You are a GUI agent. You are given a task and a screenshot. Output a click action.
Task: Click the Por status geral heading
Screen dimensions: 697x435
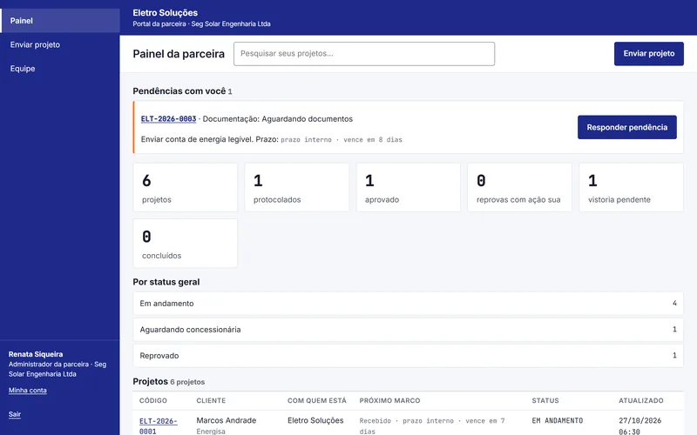[166, 282]
